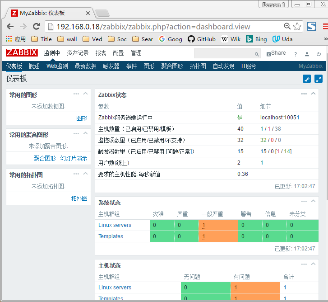Image resolution: width=328 pixels, height=302 pixels.
Task: Open the Google bookmark
Action: pos(170,39)
